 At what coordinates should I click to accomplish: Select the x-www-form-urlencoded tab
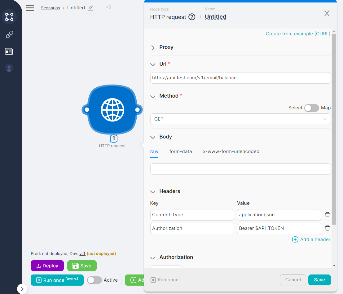tap(231, 151)
